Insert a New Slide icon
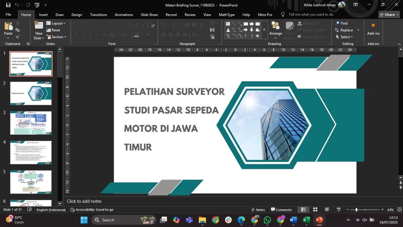403x227 pixels. (x=39, y=26)
